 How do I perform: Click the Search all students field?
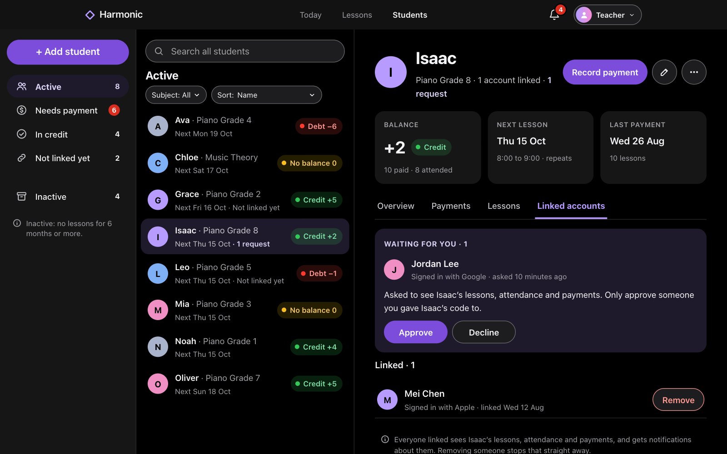click(x=245, y=51)
